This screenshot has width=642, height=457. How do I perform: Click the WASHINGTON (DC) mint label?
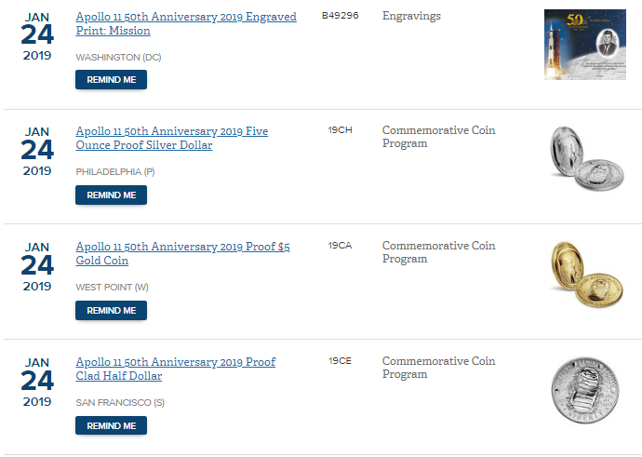(x=118, y=58)
